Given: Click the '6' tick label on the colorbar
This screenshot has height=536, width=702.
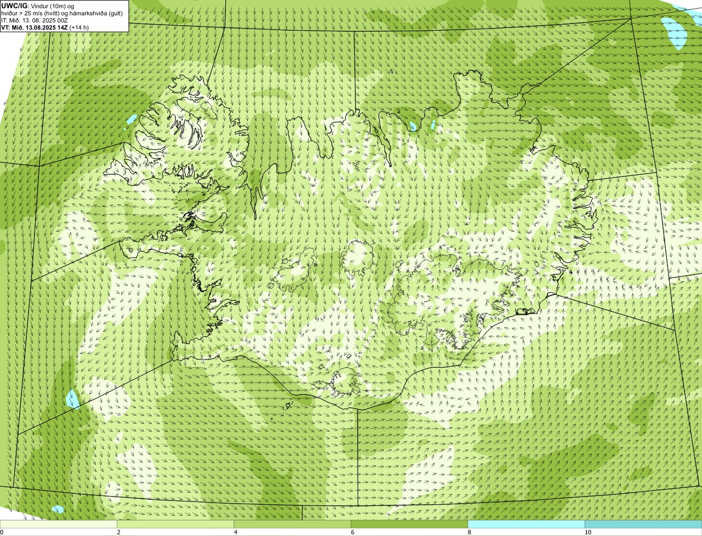Looking at the screenshot, I should (x=352, y=532).
